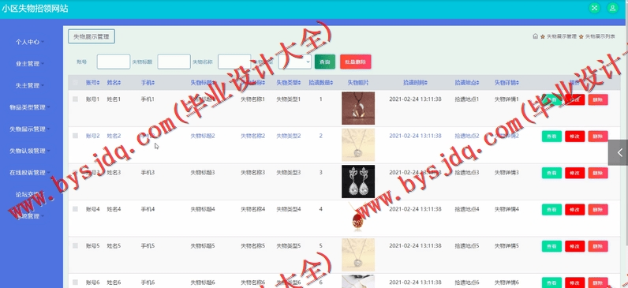628x288 pixels.
Task: Click the 失物名称4 cell
Action: click(x=252, y=209)
